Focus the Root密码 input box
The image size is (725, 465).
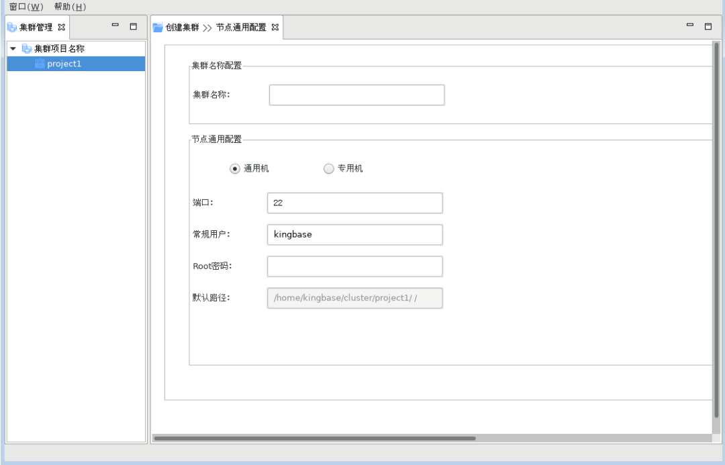coord(354,266)
